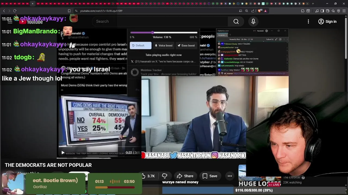Open Chatterino settings gear icon
This screenshot has height=195, width=348.
coord(266,31)
